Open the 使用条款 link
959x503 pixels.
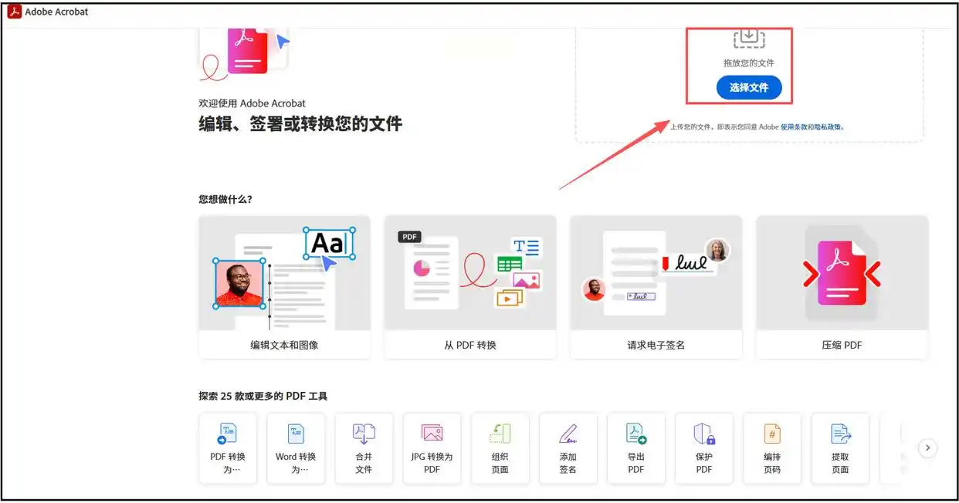coord(795,127)
